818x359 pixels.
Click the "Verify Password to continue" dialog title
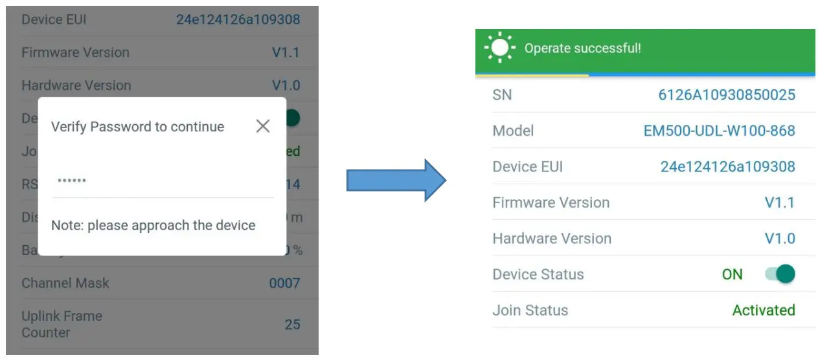click(137, 127)
